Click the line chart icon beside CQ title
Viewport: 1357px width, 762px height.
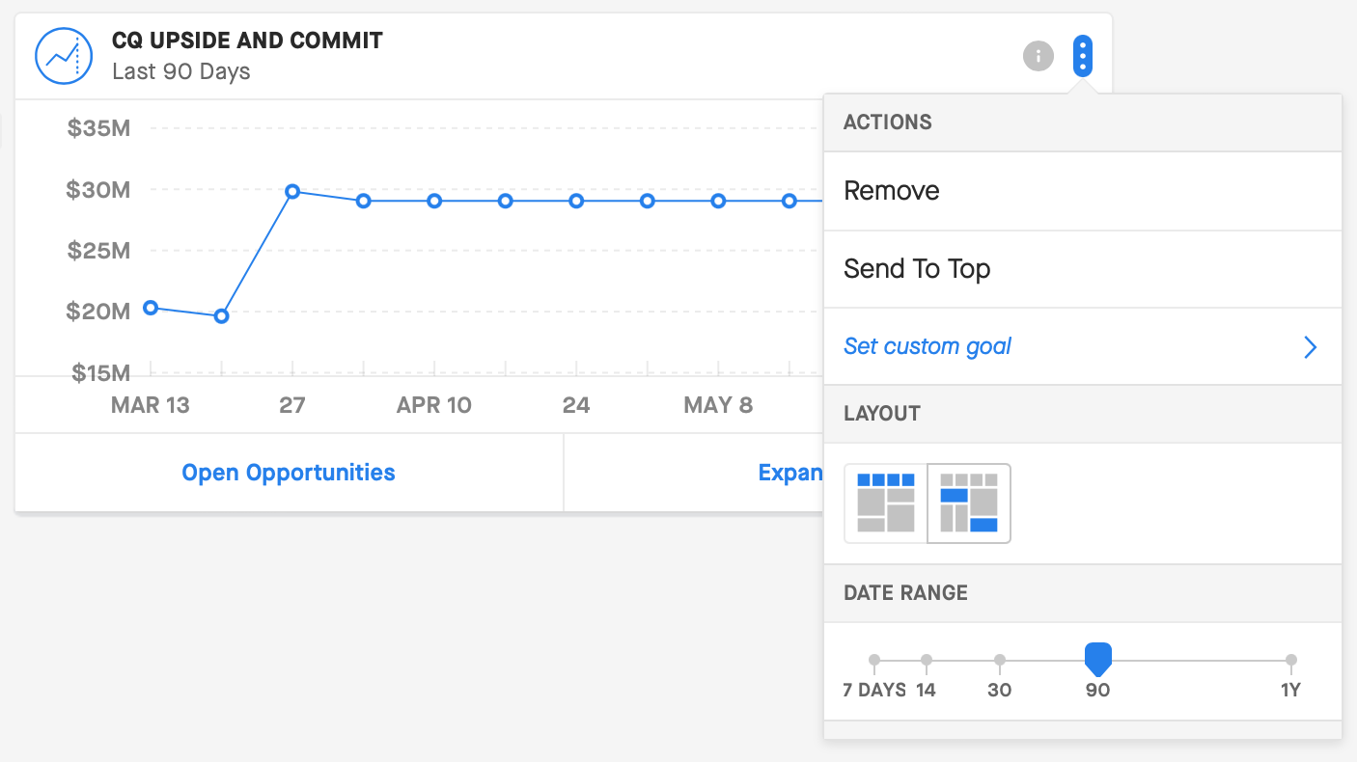[64, 57]
